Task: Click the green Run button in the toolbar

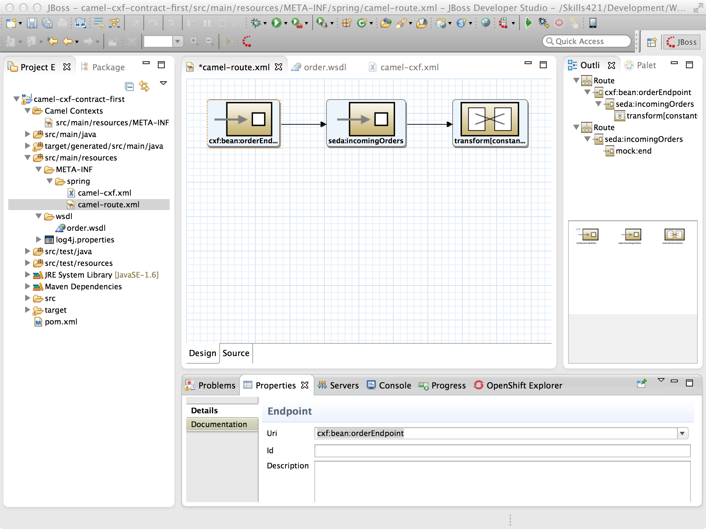Action: (276, 23)
